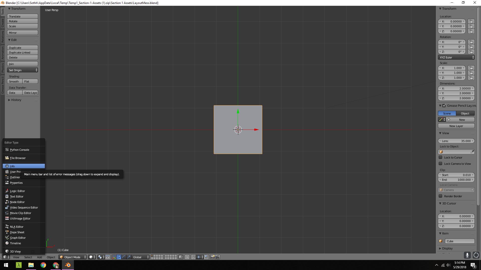
Task: Open the Set Origin dropdown
Action: (23, 70)
